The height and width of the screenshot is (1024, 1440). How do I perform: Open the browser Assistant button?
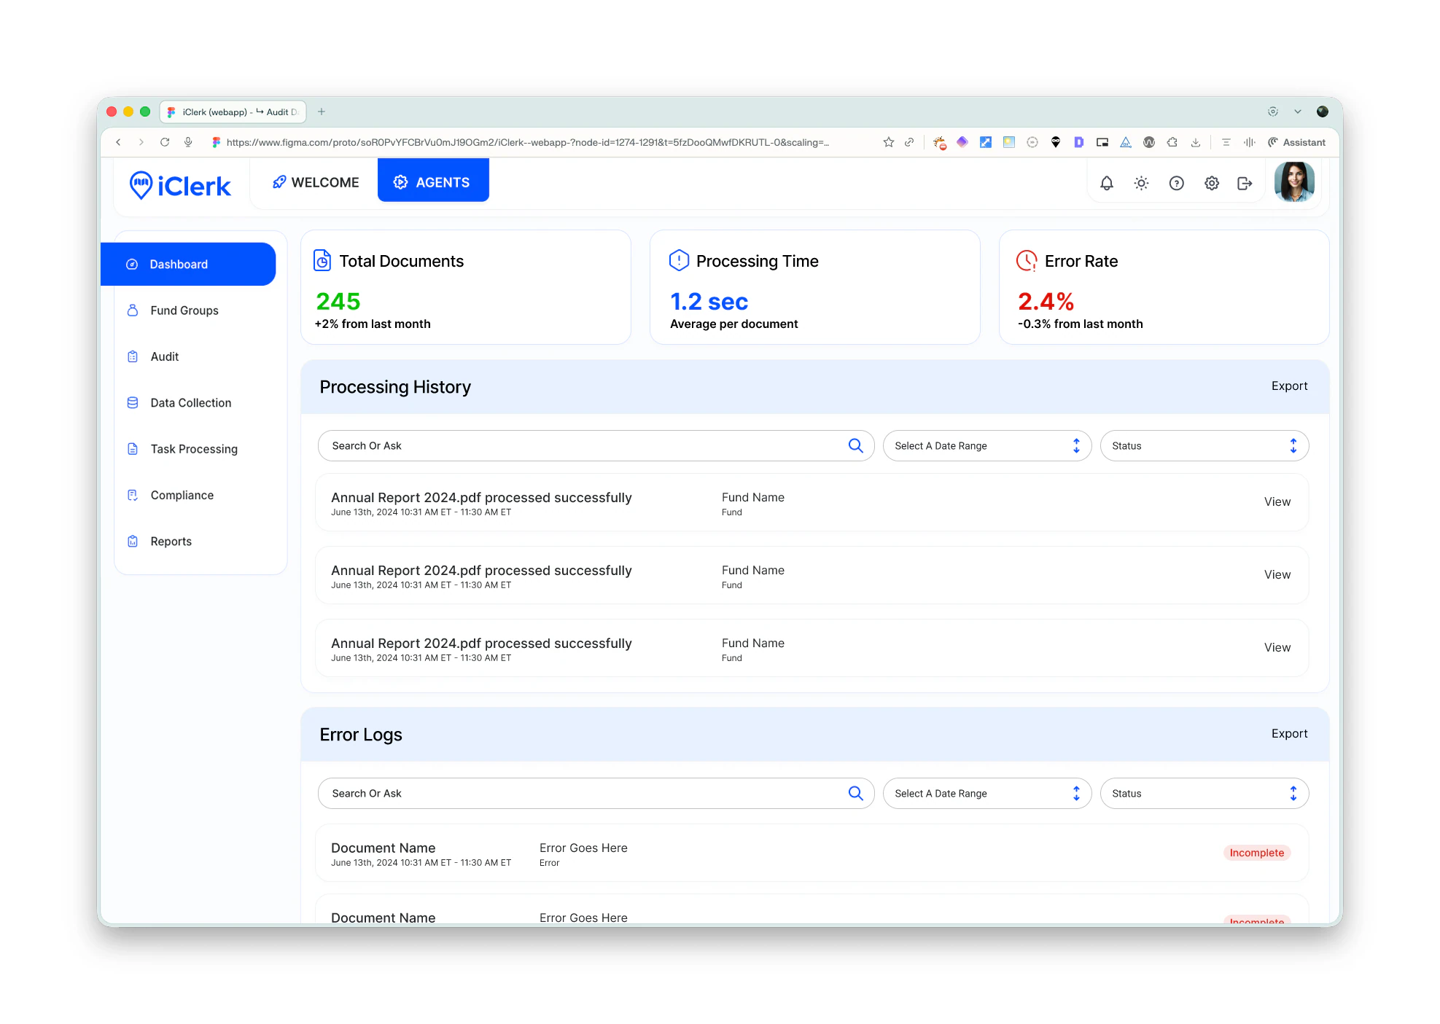(1296, 142)
